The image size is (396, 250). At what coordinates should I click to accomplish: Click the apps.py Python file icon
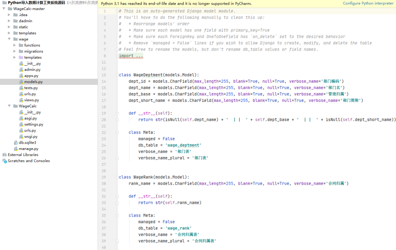pos(21,76)
